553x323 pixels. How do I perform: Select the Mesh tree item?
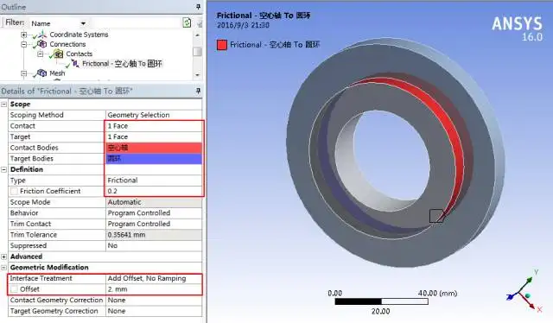click(x=57, y=73)
